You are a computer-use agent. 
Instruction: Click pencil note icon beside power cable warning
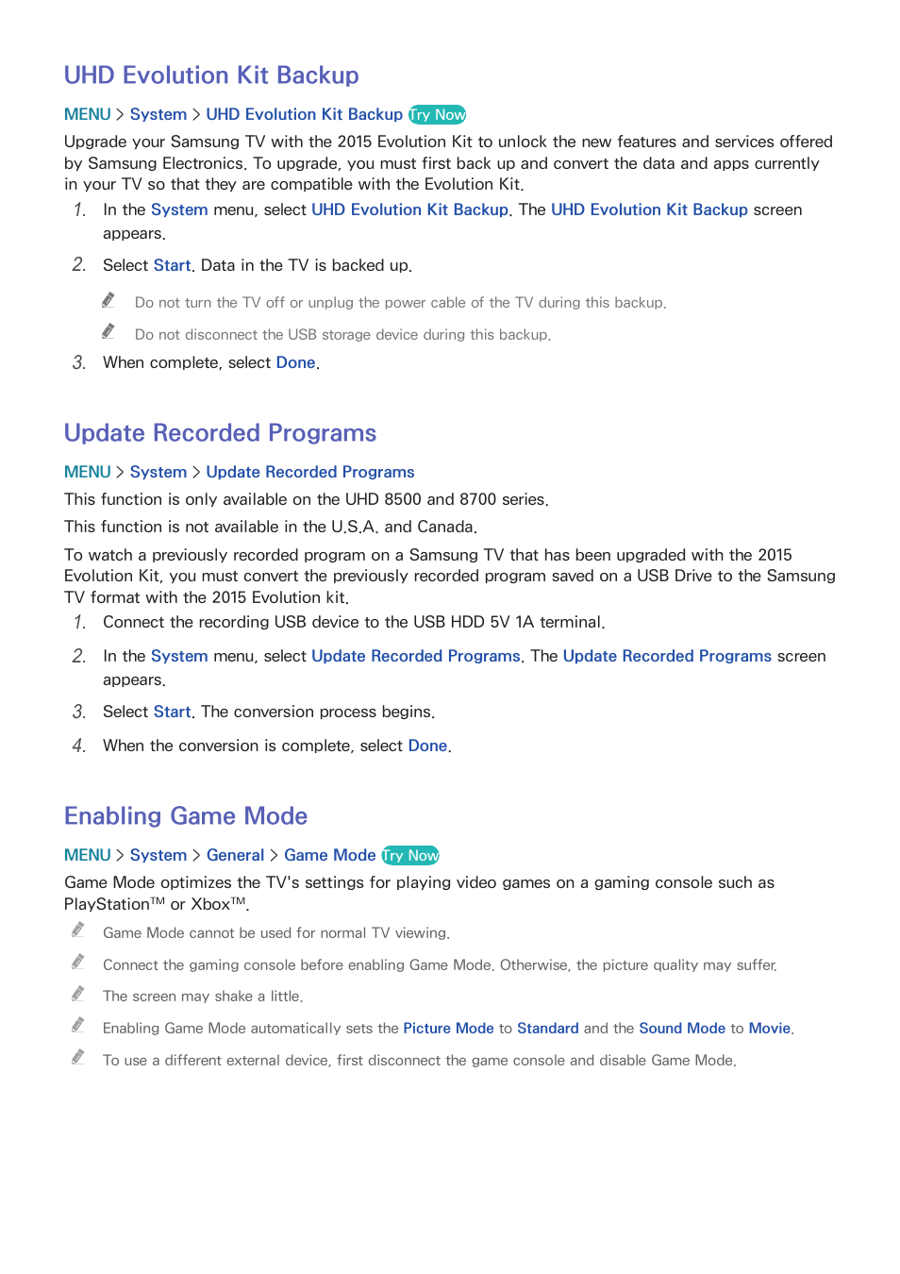[108, 300]
